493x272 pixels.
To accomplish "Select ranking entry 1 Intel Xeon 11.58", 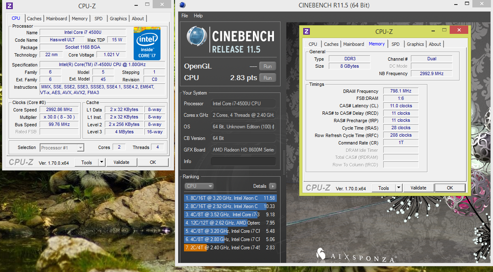I will [x=230, y=198].
